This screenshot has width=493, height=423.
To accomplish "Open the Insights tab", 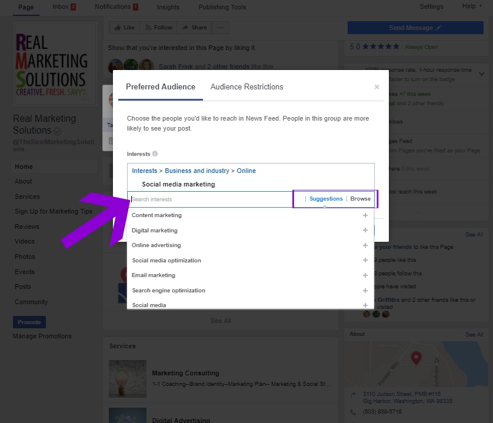I will coord(168,7).
